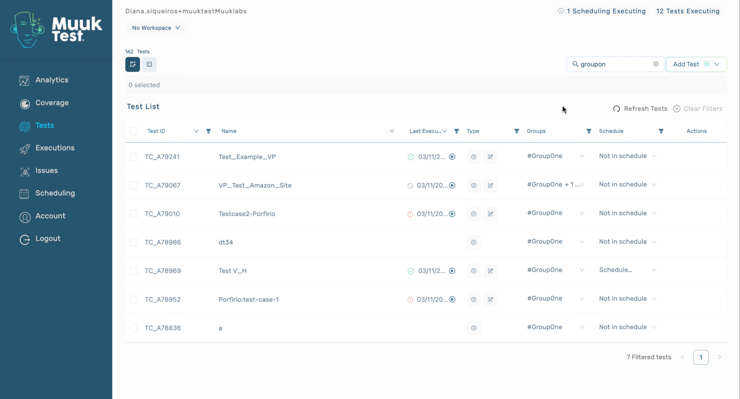Switch to the table list view icon
Screen dimensions: 740x399
point(149,64)
